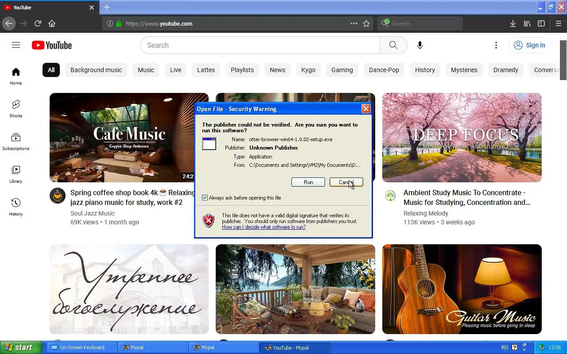
Task: Open Subscriptions in the YouTube sidebar
Action: (x=16, y=142)
